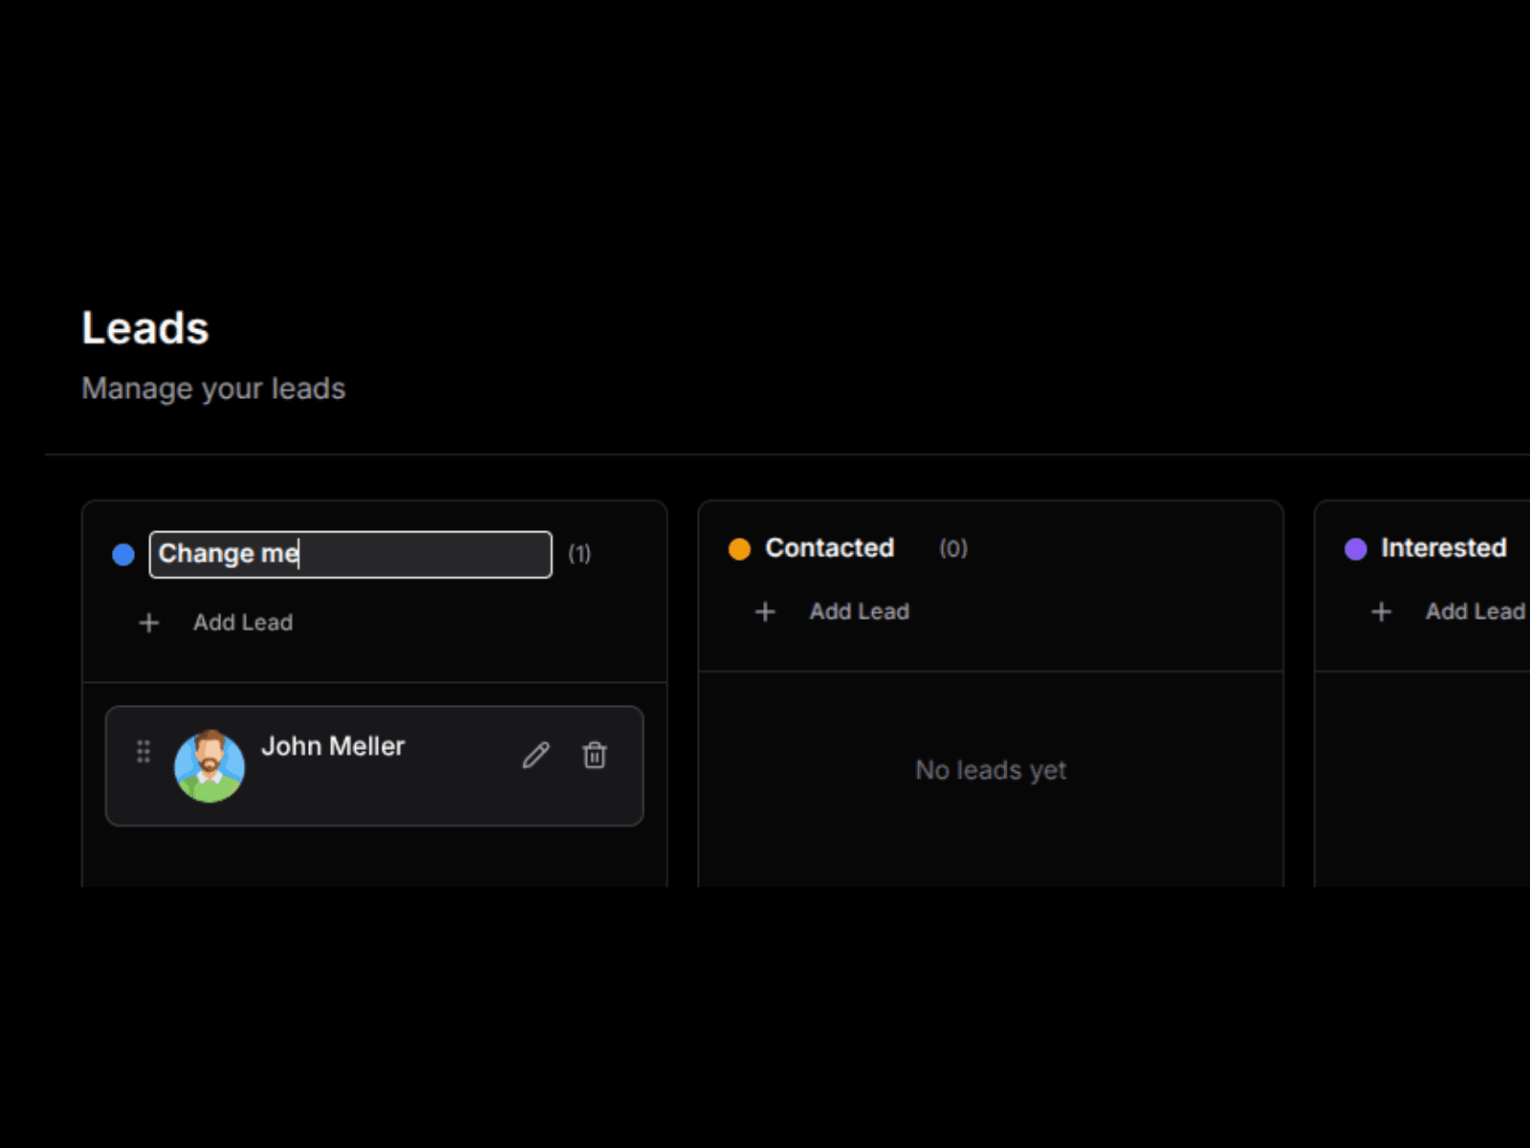
Task: Delete John Meller using the trash icon
Action: coord(595,755)
